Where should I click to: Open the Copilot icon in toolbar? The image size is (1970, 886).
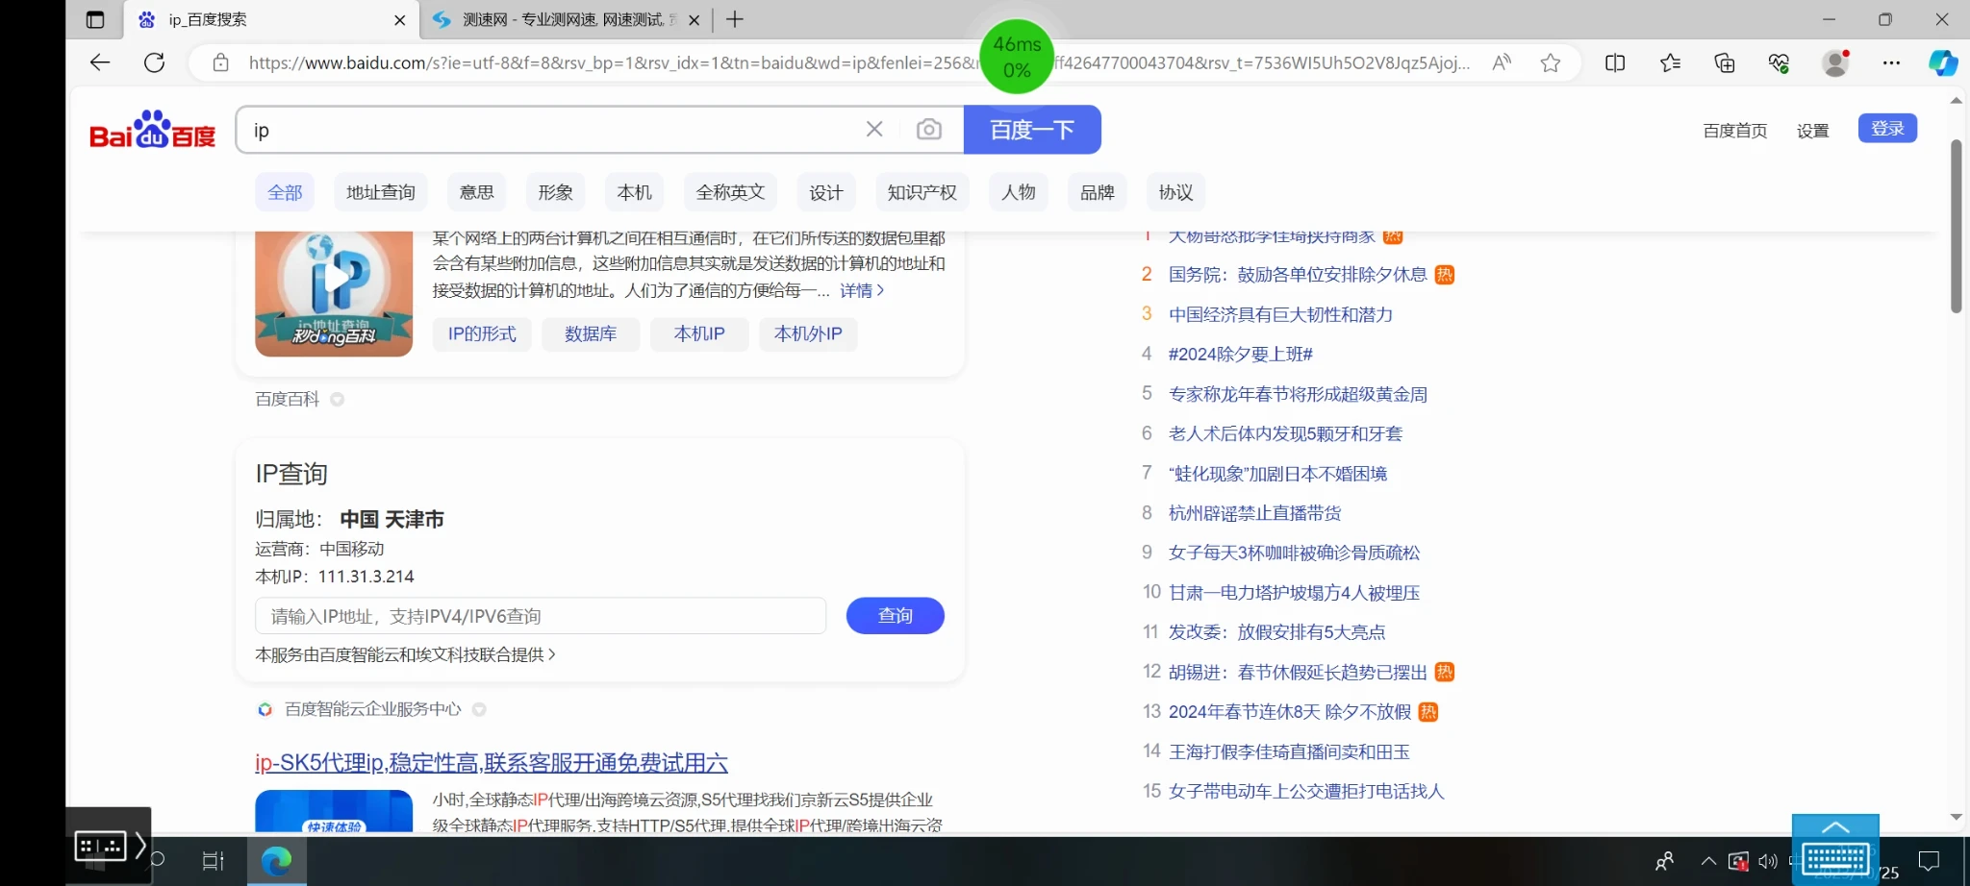(x=1942, y=63)
